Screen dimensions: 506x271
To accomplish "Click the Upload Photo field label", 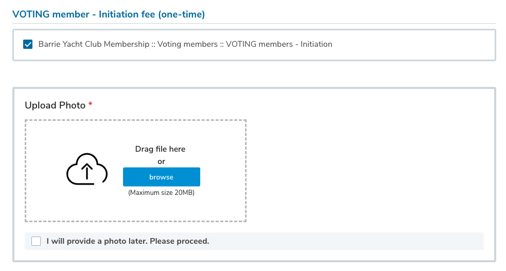I will tap(55, 105).
